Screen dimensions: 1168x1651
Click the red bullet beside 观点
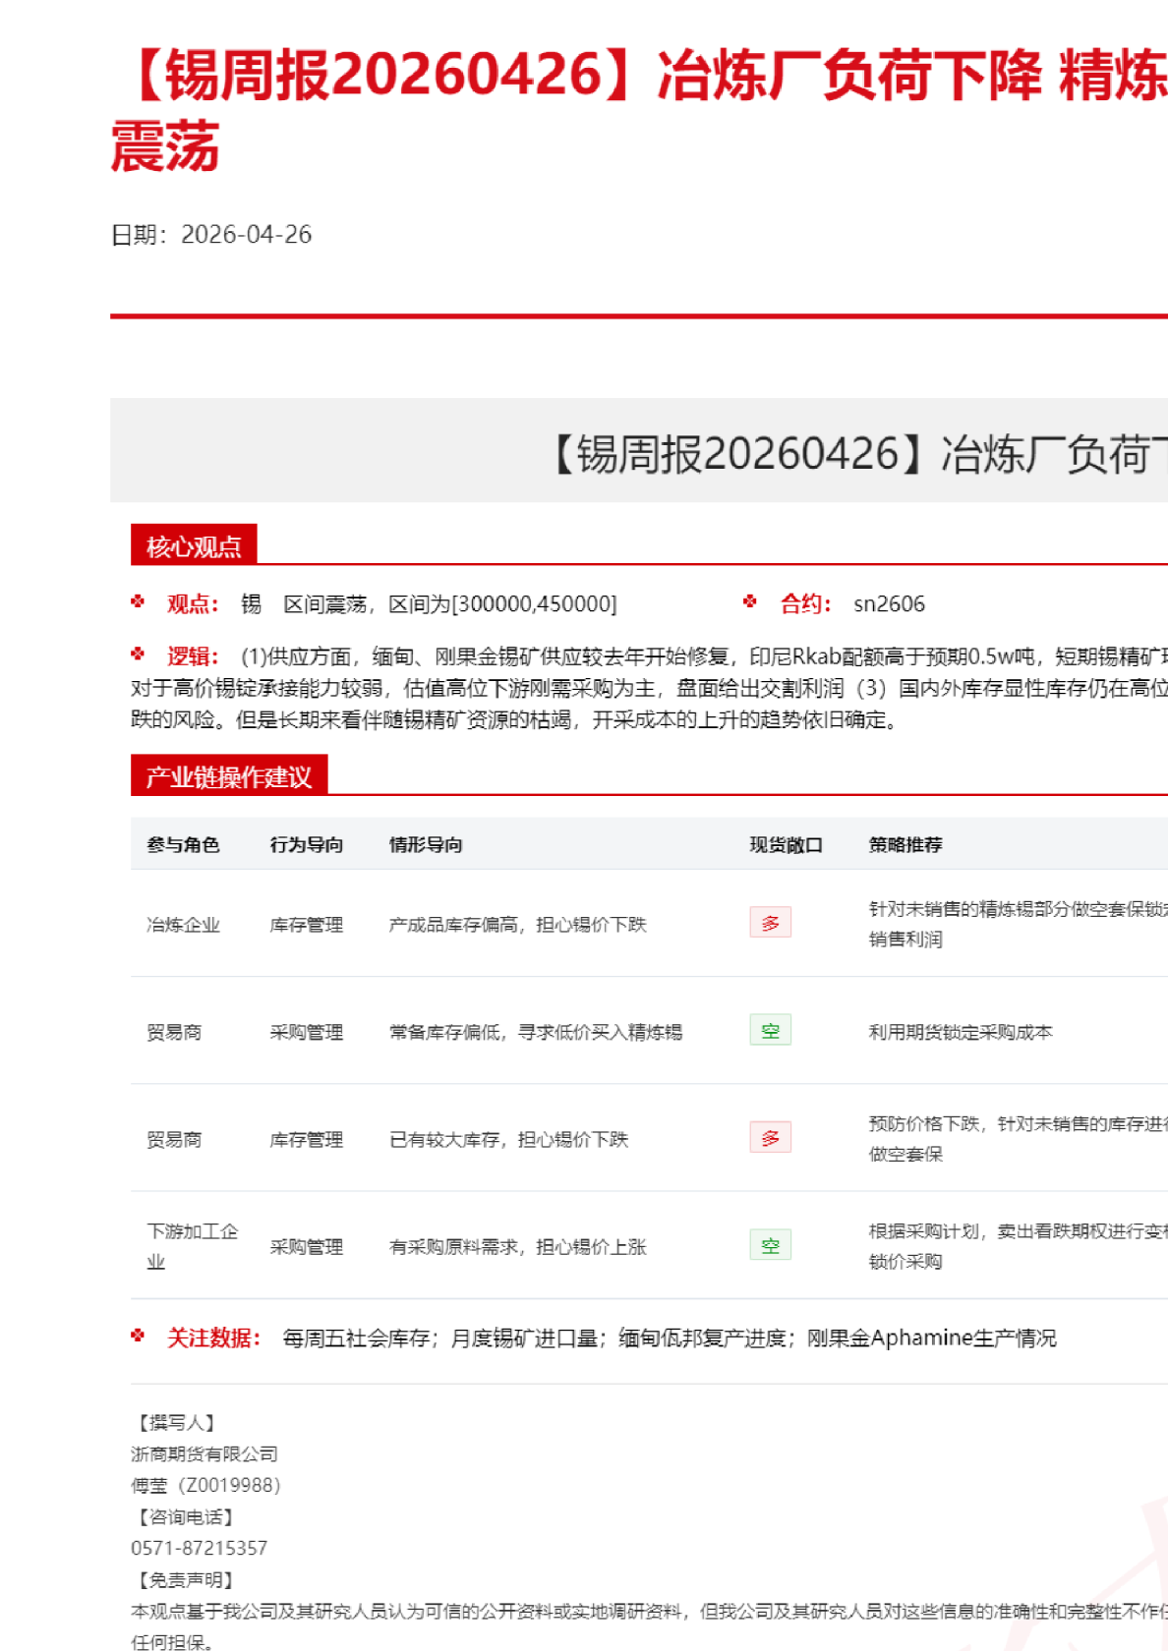coord(138,601)
